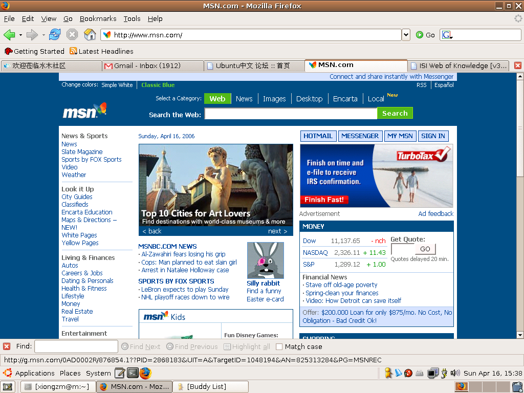Switch to the ISI Web of Knowledge tab
This screenshot has width=524, height=393.
(458, 66)
